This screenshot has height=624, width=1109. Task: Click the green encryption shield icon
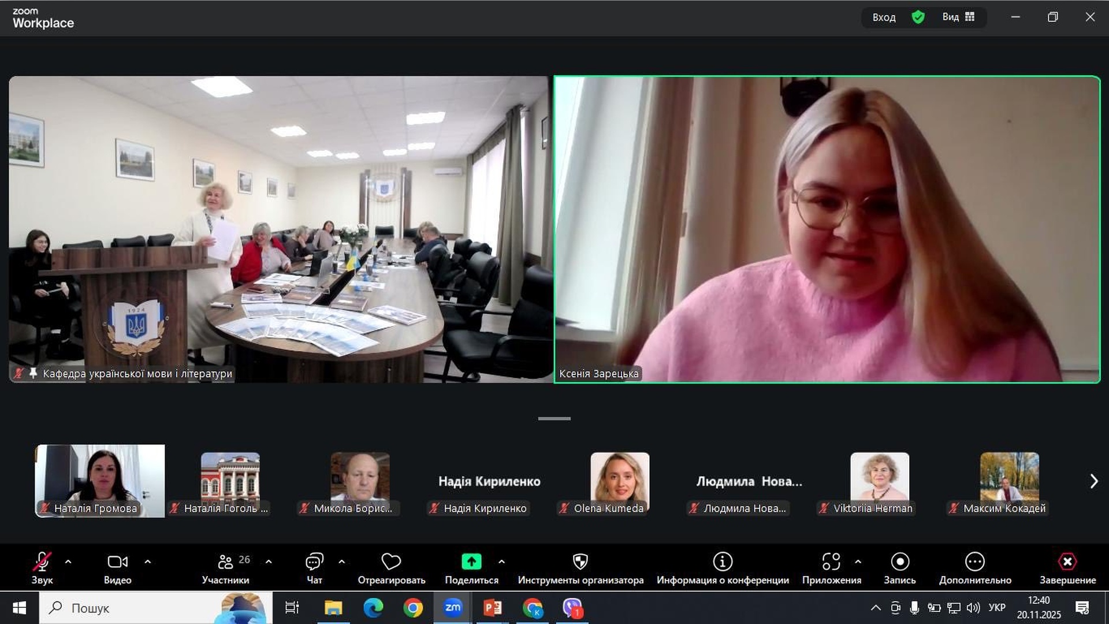[x=918, y=17]
